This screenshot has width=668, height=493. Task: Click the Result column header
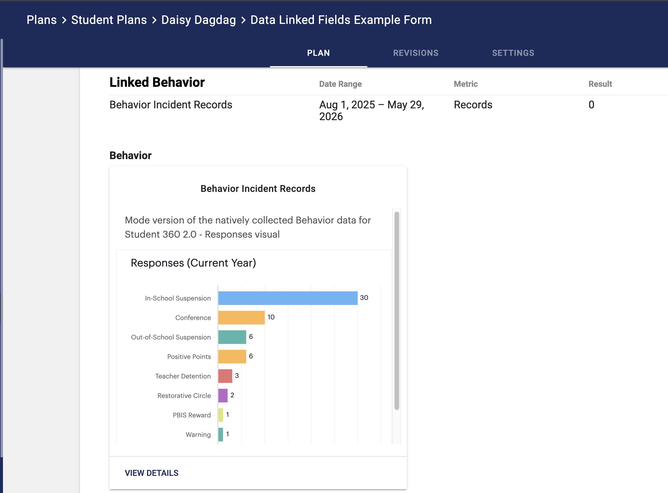click(600, 84)
